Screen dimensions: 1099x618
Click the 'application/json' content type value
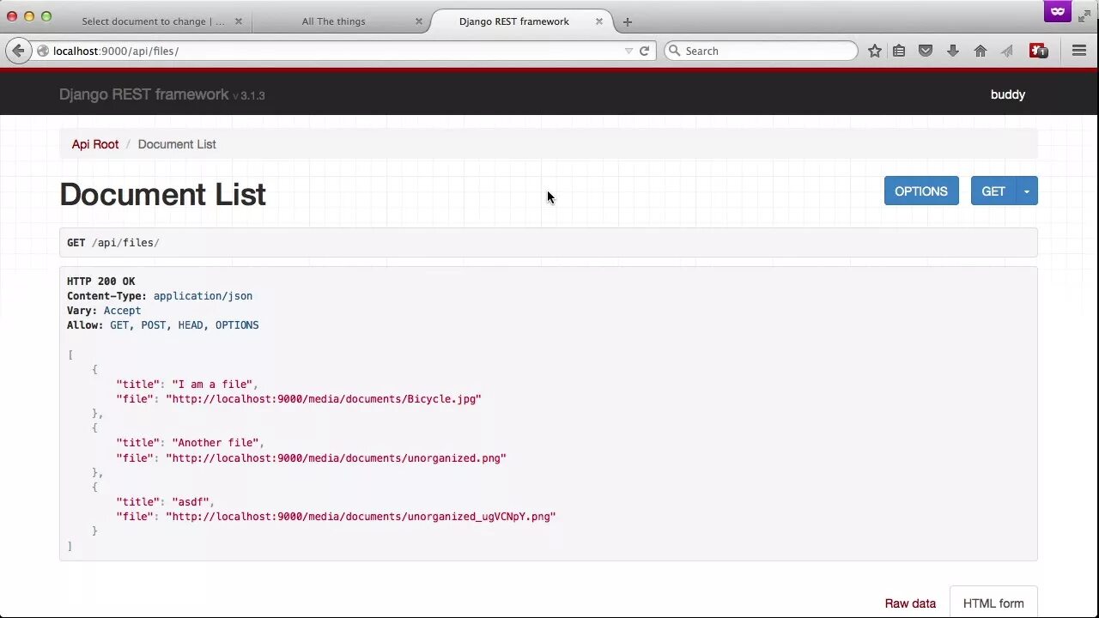(203, 296)
